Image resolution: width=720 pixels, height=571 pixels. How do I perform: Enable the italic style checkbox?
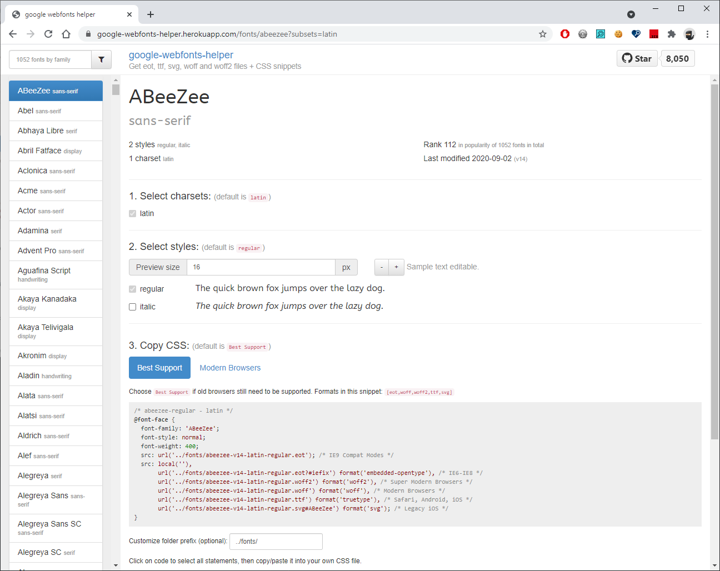(132, 307)
